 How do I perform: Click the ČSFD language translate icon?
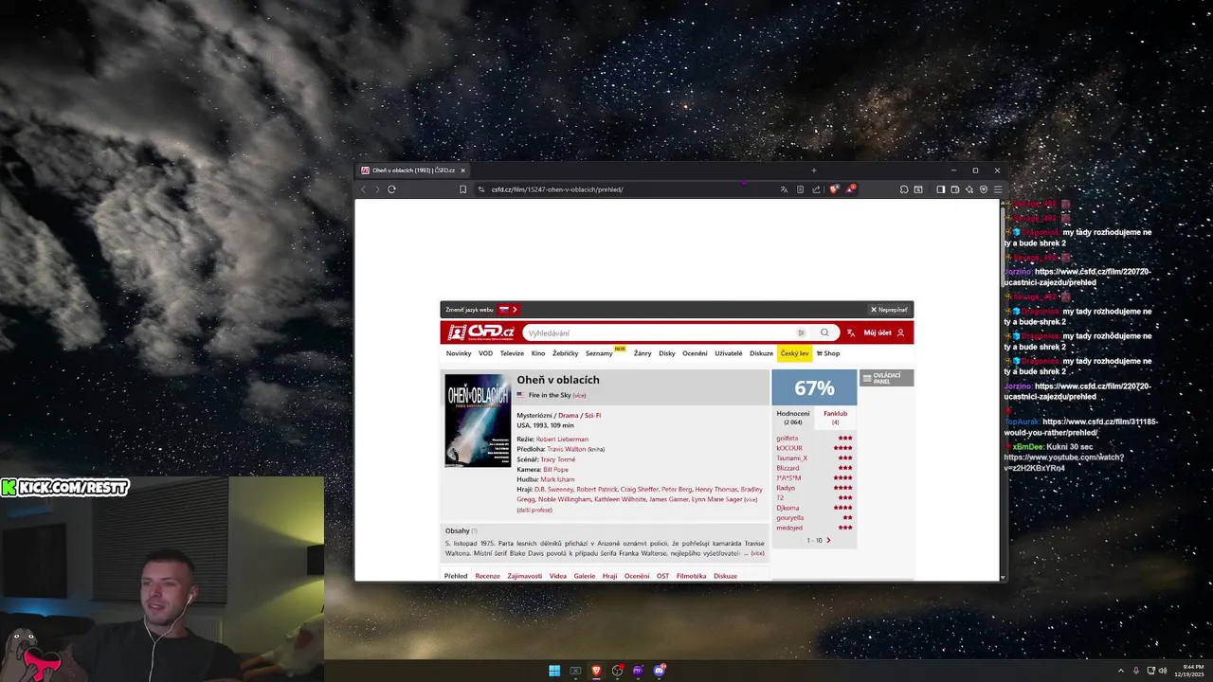point(851,332)
